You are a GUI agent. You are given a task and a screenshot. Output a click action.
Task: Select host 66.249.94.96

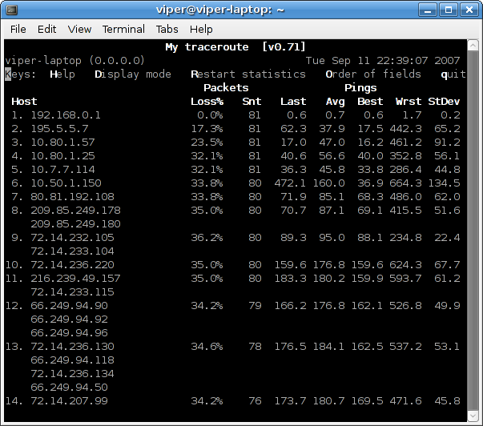69,333
